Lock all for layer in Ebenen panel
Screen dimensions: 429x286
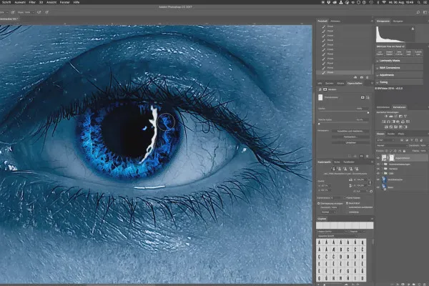(x=404, y=151)
